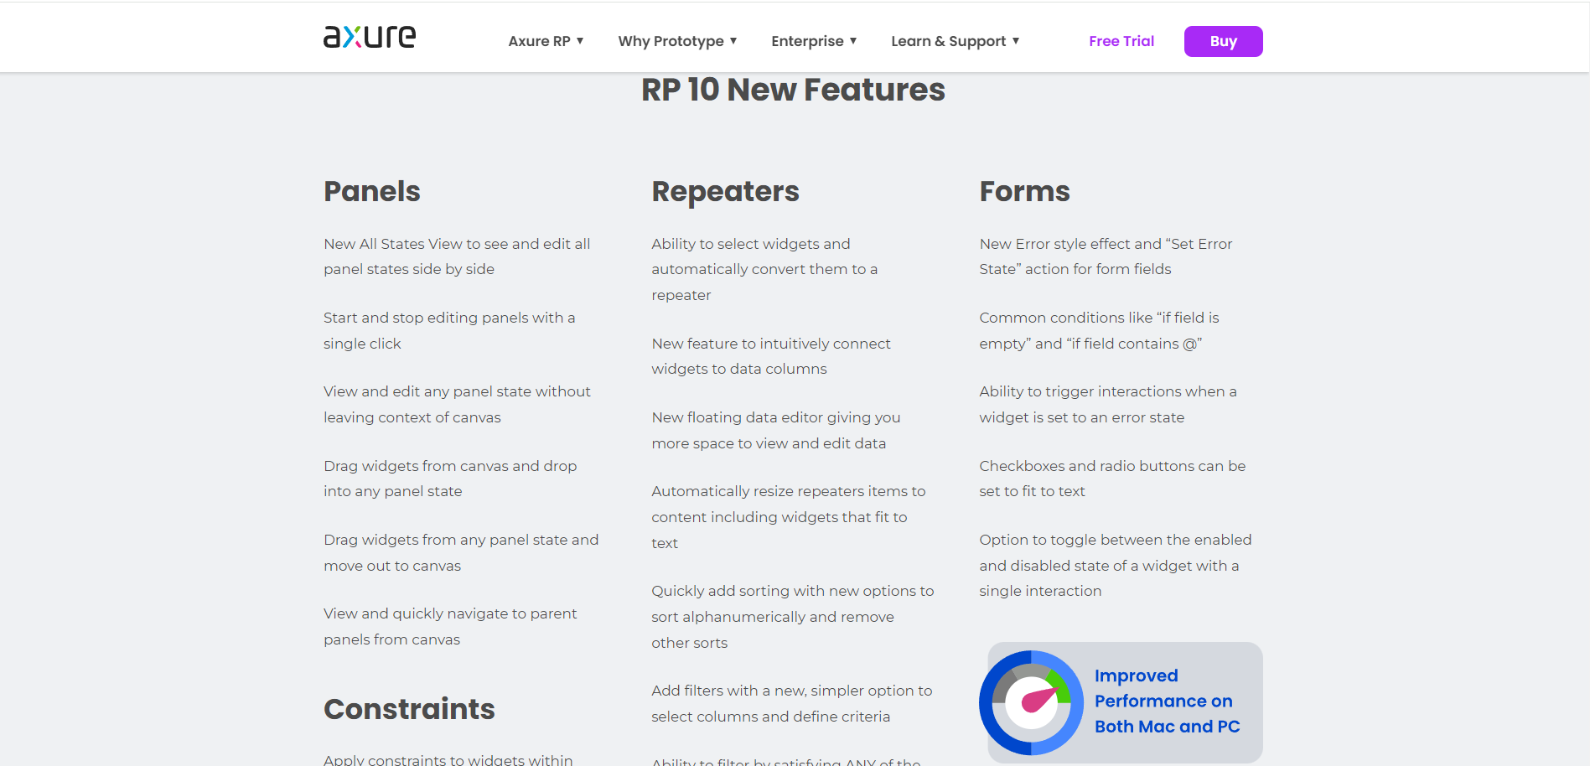Select "New Error style effect" text

pos(1106,256)
